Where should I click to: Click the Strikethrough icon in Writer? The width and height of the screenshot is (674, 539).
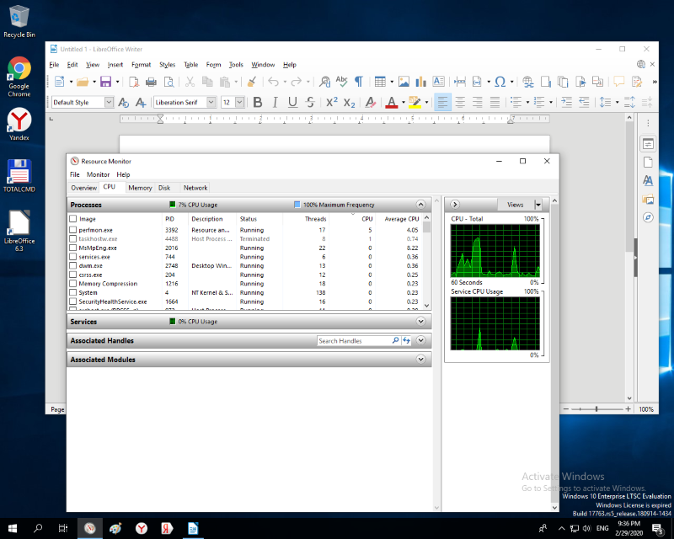pos(310,102)
